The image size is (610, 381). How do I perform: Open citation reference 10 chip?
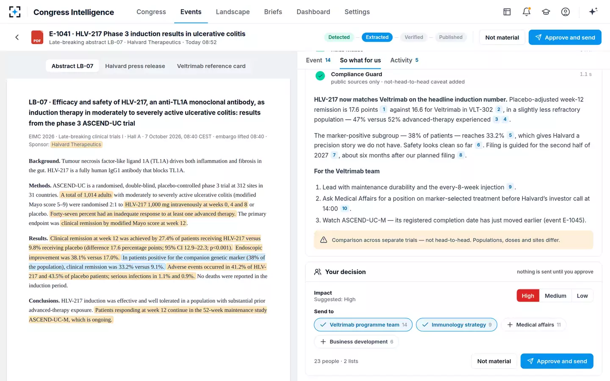345,208
